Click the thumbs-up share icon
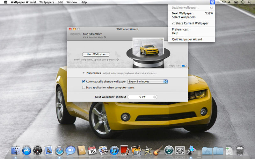255x159 pixels. (x=173, y=23)
